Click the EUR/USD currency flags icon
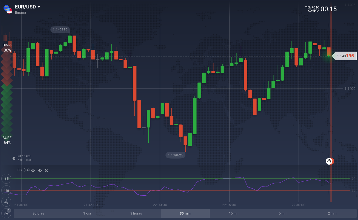358x220 pixels. click(x=8, y=9)
